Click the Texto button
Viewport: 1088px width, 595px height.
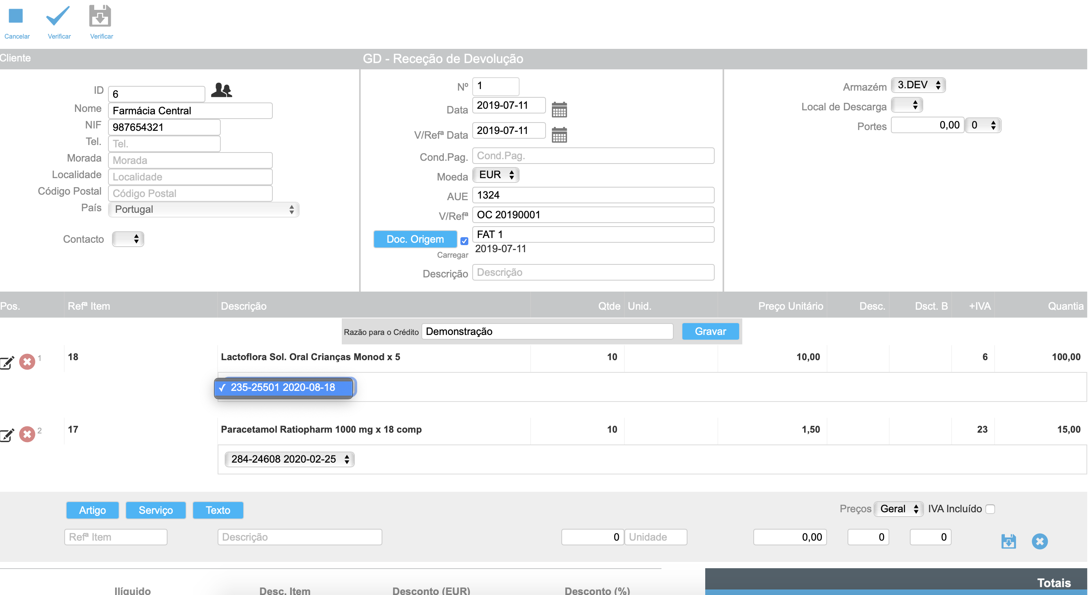218,510
